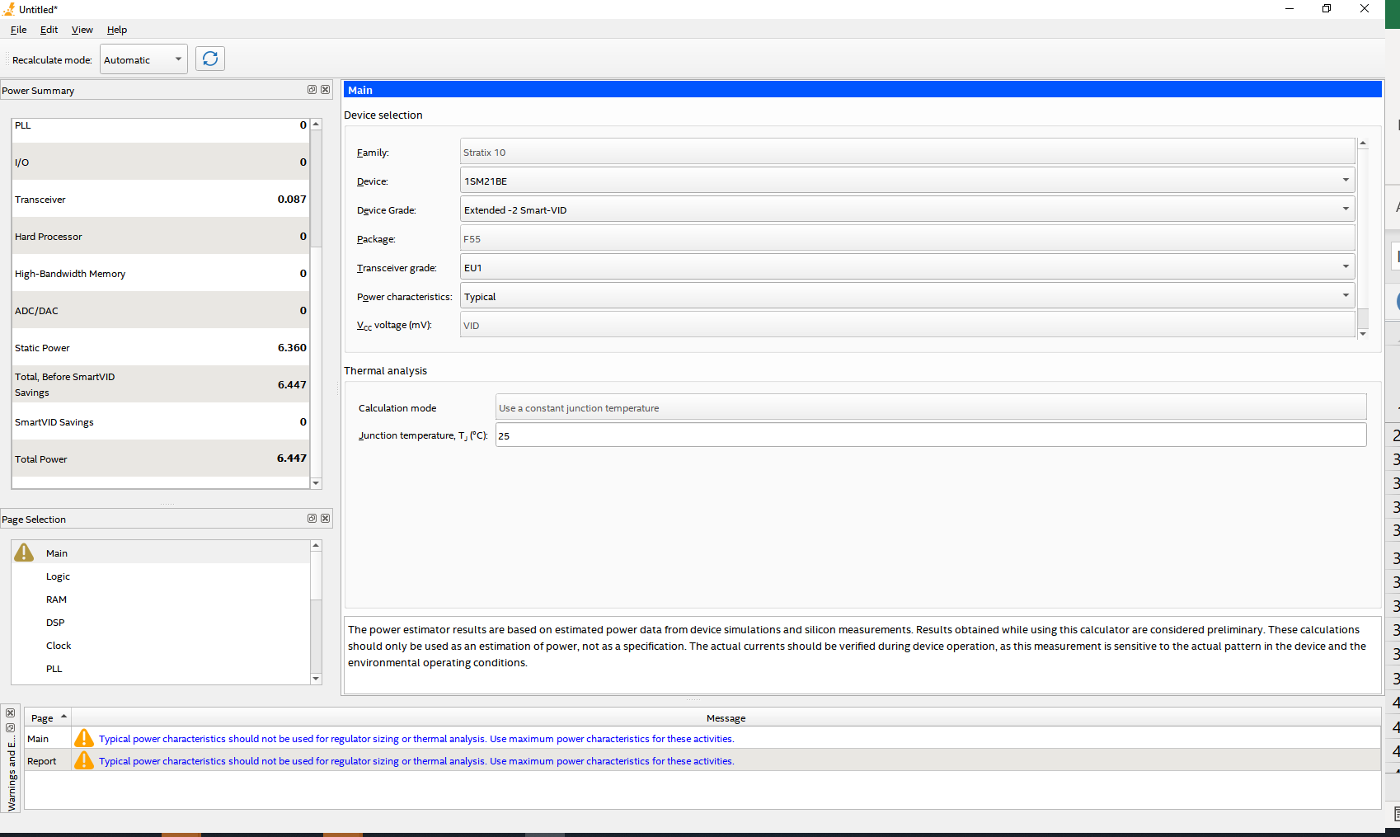Float the Warnings and Errors panel

(x=11, y=727)
